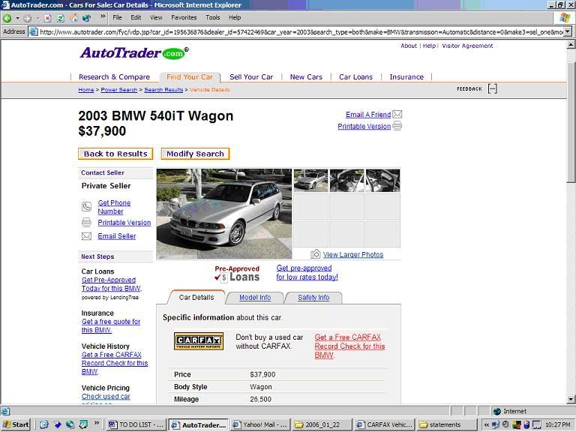Switch to CARFAX Vehicle taskbar window
576x432 pixels.
(384, 424)
